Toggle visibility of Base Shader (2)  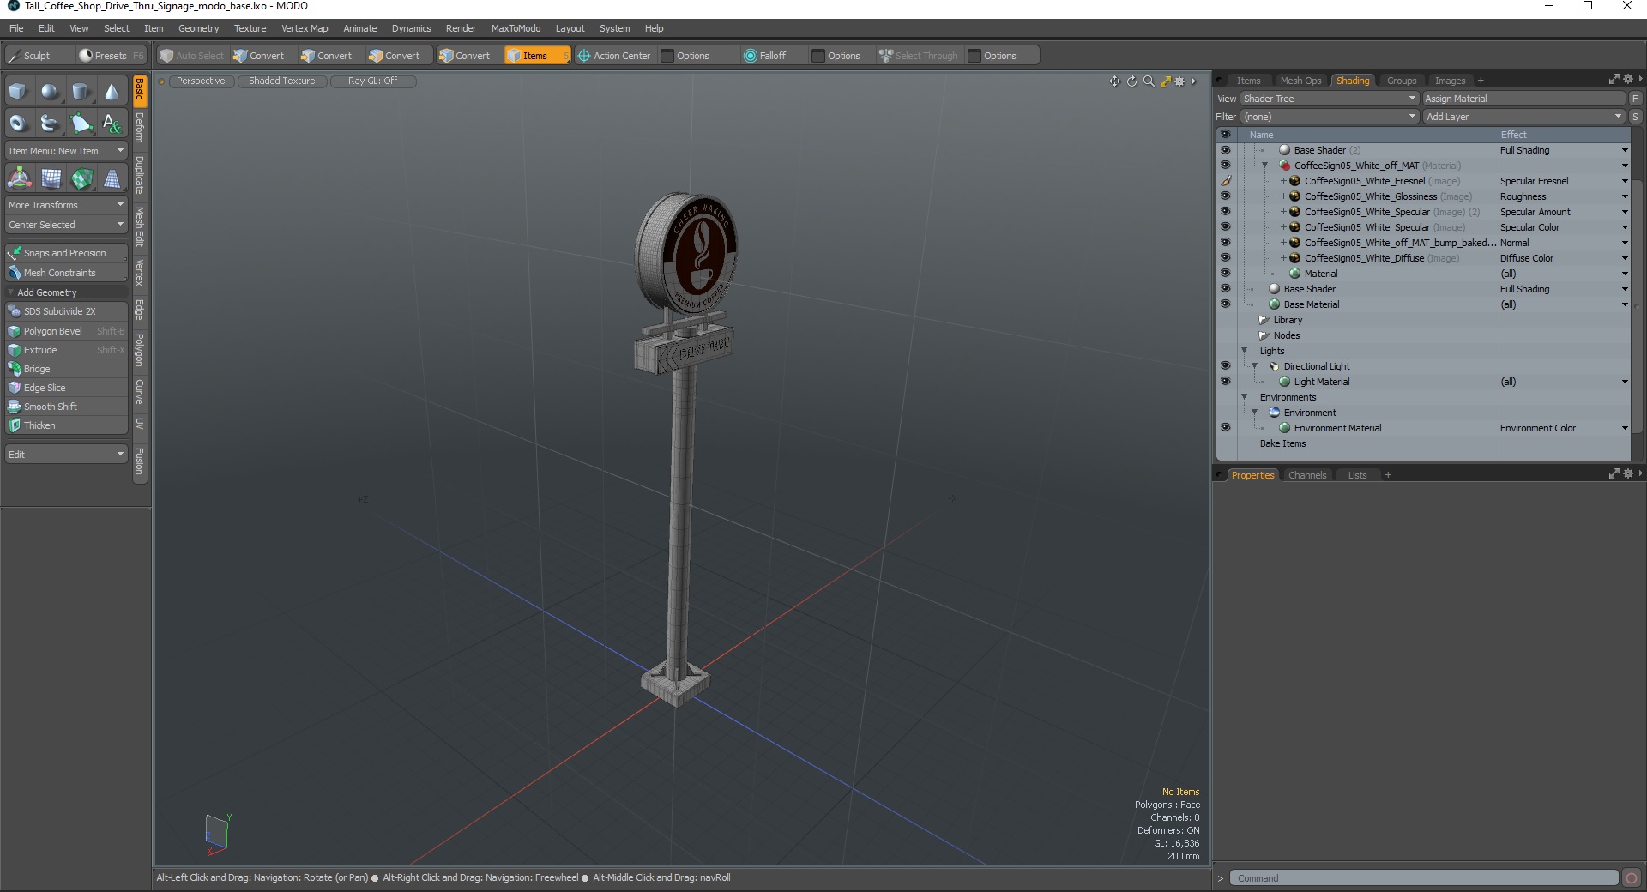coord(1225,150)
